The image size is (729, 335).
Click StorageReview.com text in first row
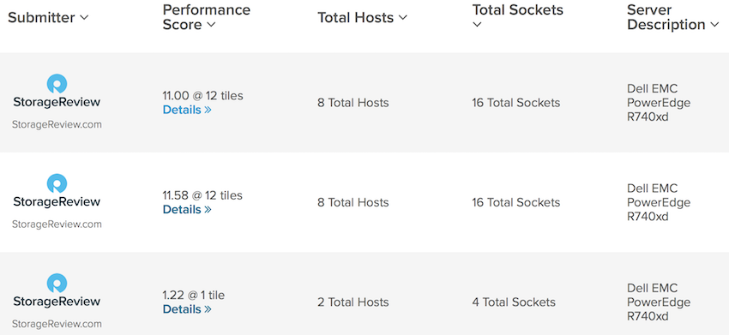(57, 124)
